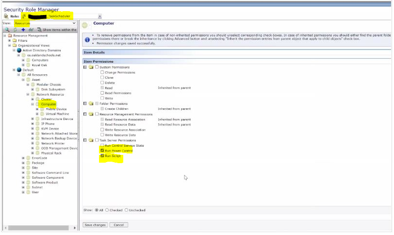Viewport: 394px width, 235px height.
Task: Click the search magnifier icon in tree toolbar
Action: [7, 30]
